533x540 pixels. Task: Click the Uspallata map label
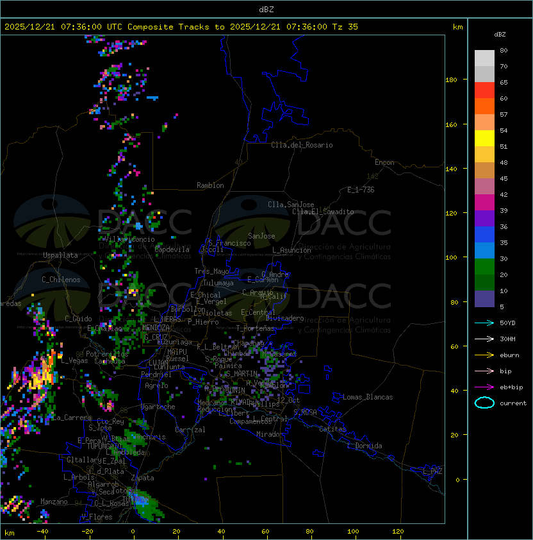60,255
